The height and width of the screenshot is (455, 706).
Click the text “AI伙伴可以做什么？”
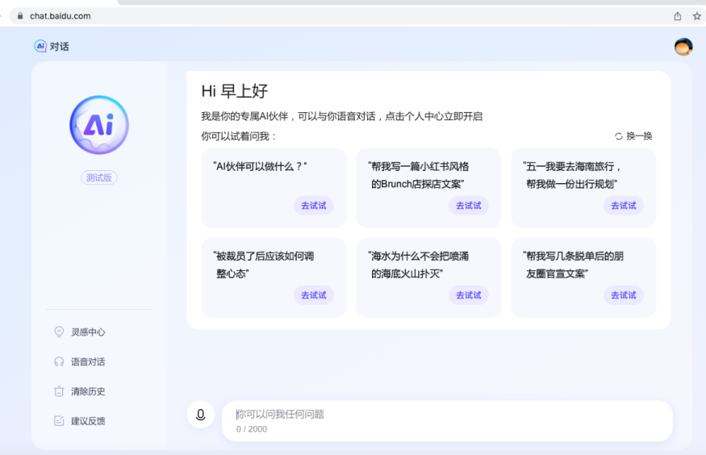(260, 166)
